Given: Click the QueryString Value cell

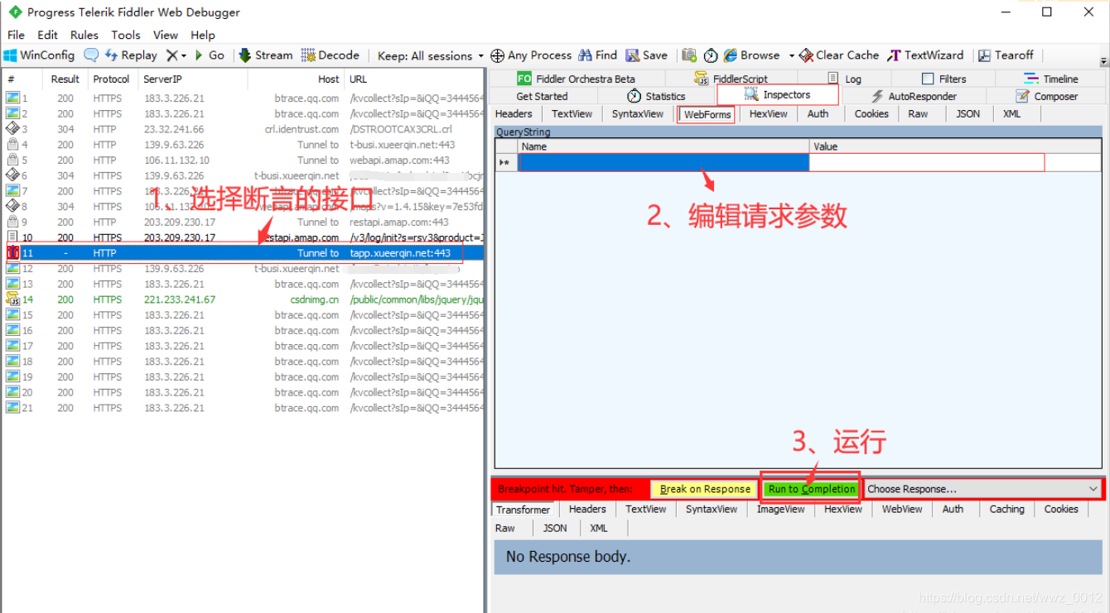Looking at the screenshot, I should pyautogui.click(x=954, y=163).
